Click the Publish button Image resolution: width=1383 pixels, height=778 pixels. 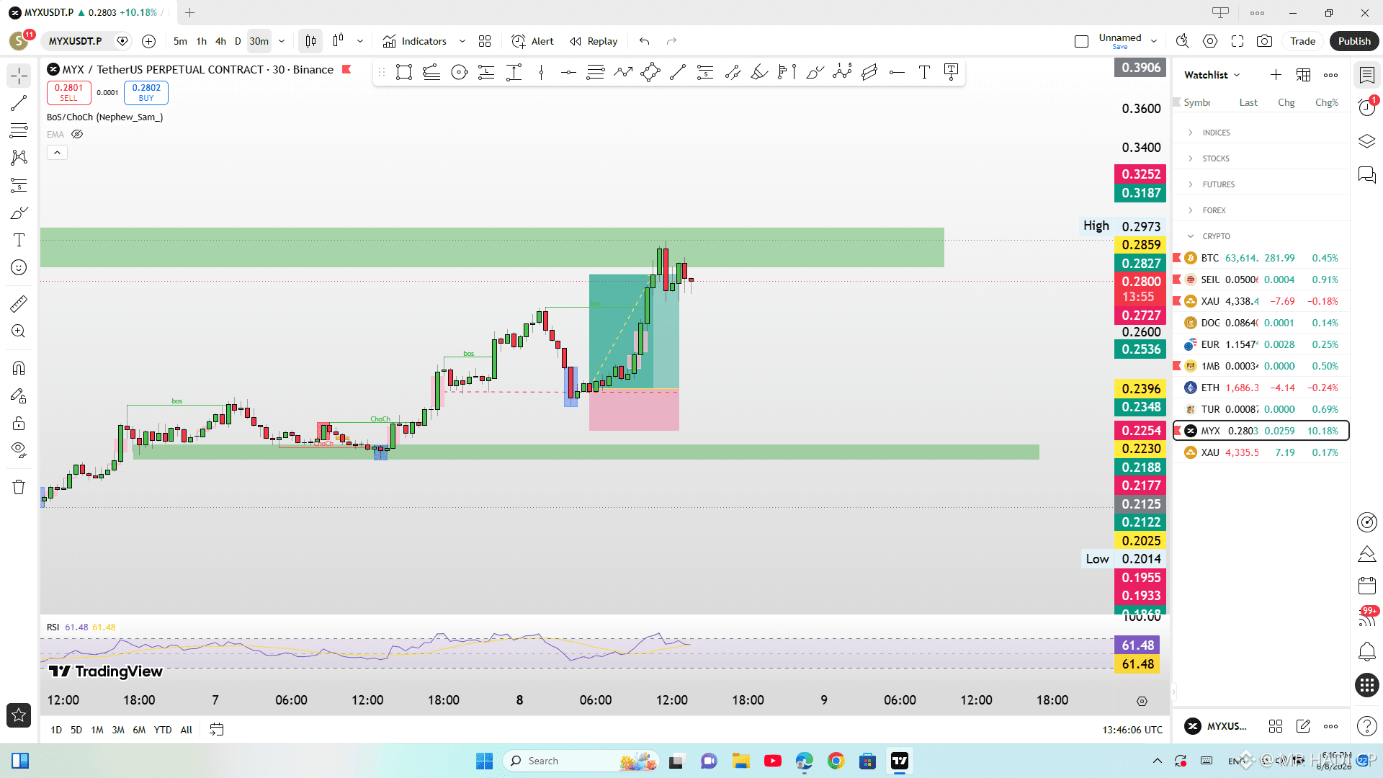[1354, 41]
